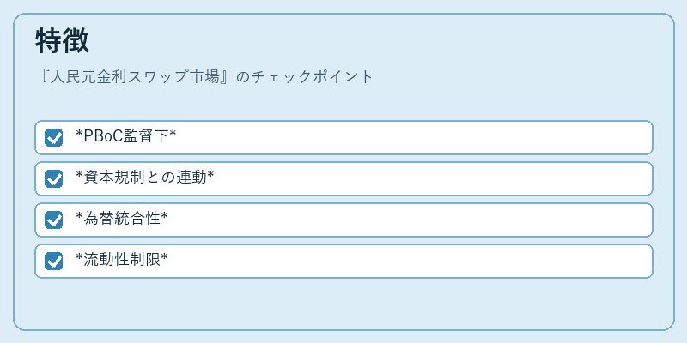This screenshot has height=343, width=687.
Task: Select the *為替統合性* label text
Action: (x=121, y=219)
